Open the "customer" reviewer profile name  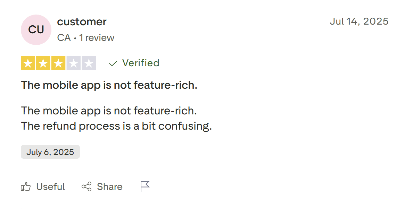pos(82,22)
